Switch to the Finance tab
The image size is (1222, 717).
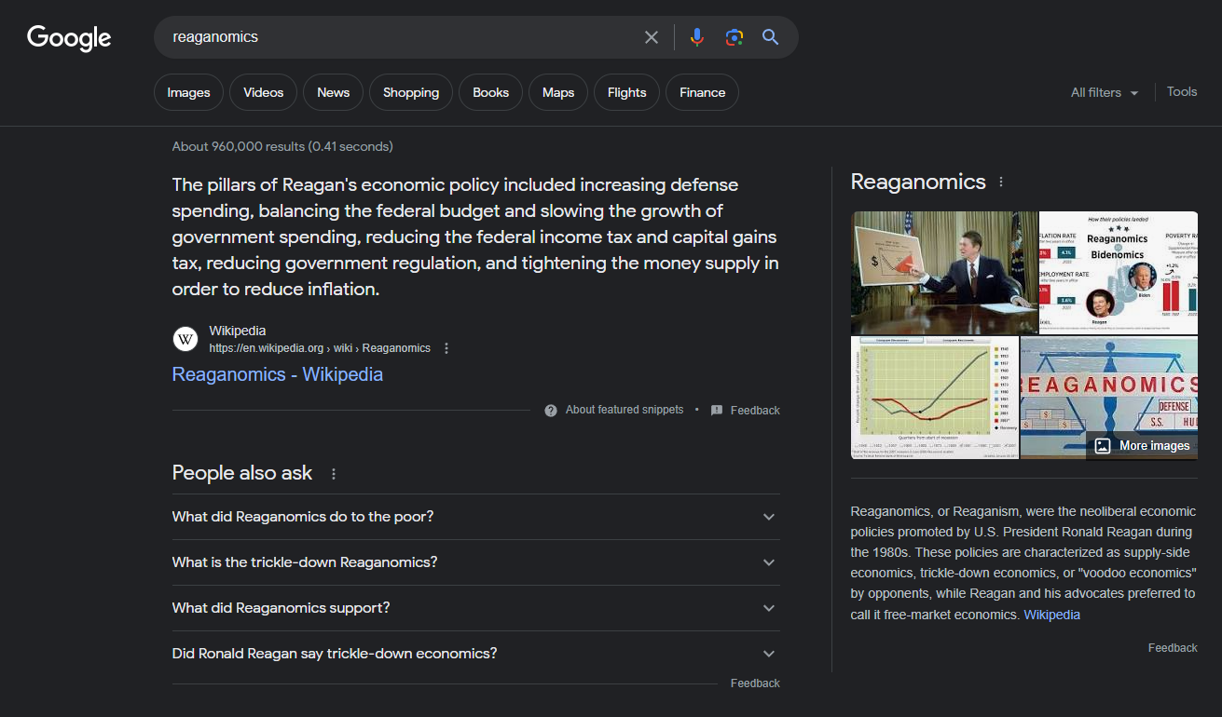[702, 92]
